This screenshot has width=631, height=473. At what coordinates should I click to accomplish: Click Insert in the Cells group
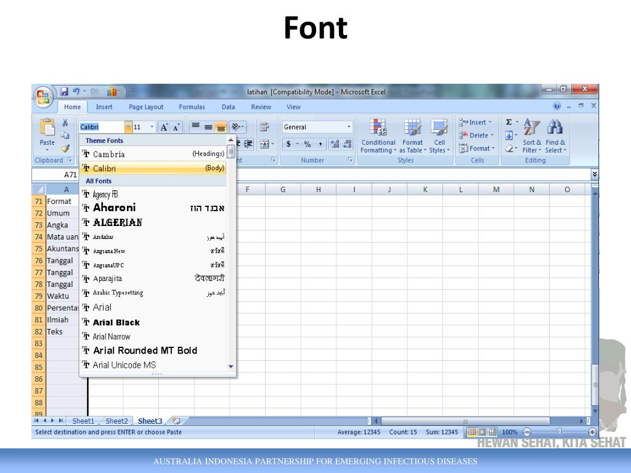pos(476,123)
